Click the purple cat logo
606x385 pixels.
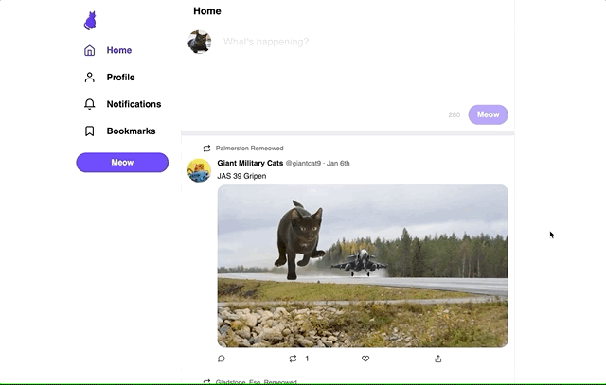click(x=90, y=21)
